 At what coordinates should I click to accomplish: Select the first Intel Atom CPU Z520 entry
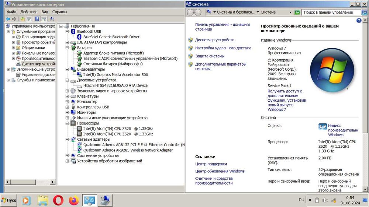pos(118,129)
